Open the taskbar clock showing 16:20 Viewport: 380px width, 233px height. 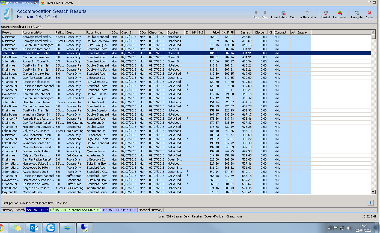[363, 228]
